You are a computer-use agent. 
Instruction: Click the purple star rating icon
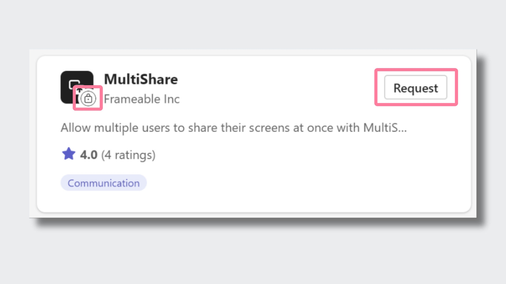tap(69, 154)
